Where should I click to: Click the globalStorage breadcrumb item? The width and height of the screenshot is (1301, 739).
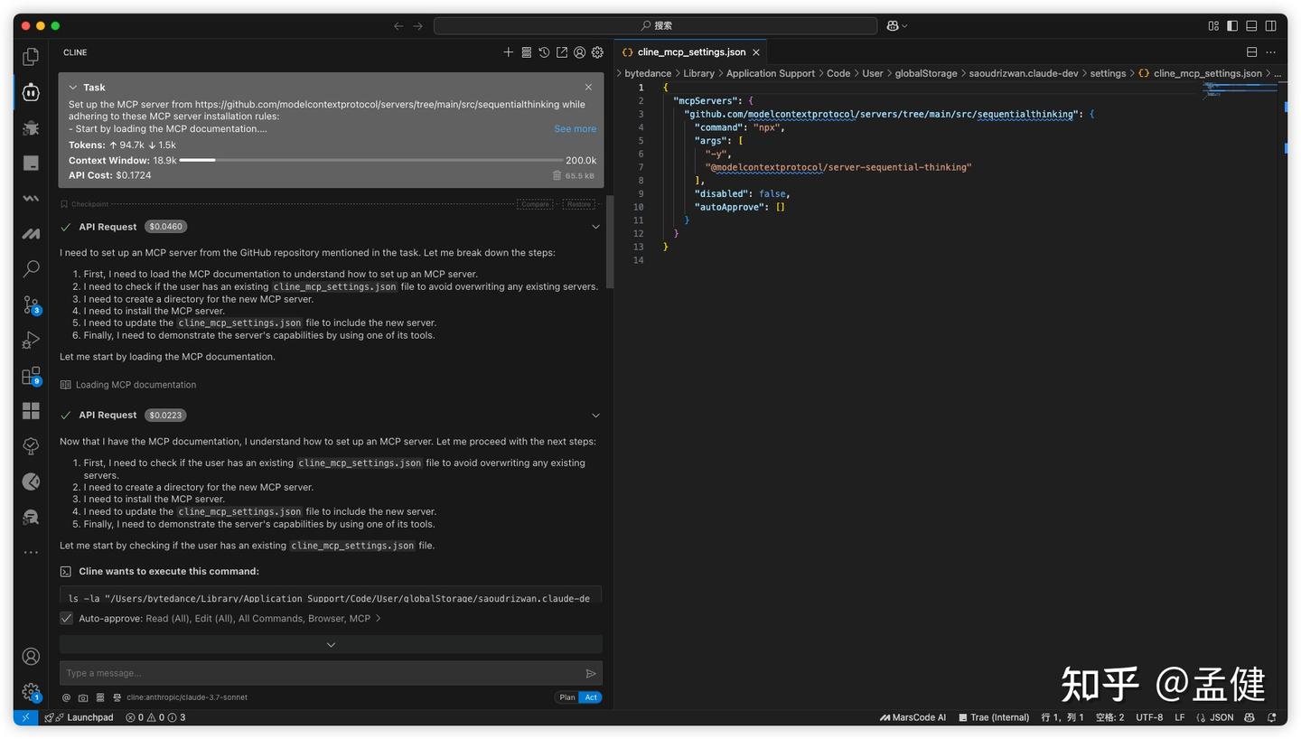(x=925, y=73)
